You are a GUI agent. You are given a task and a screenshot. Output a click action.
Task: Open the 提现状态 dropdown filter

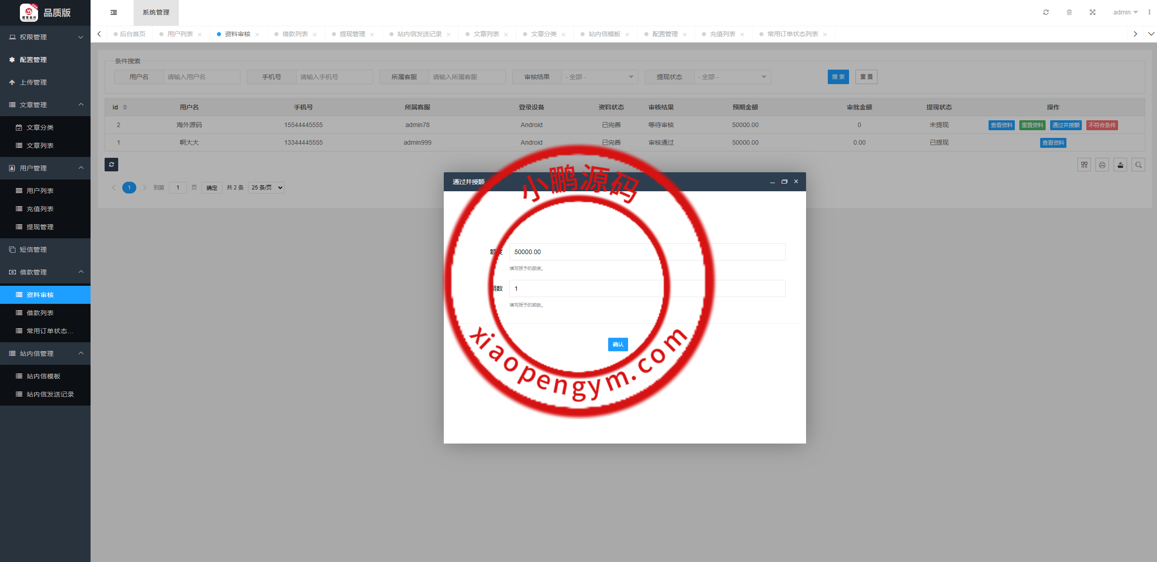click(x=732, y=77)
